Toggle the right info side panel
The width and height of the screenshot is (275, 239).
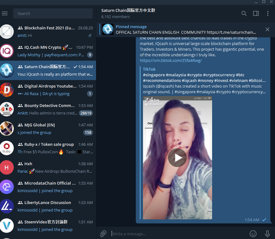point(256,13)
